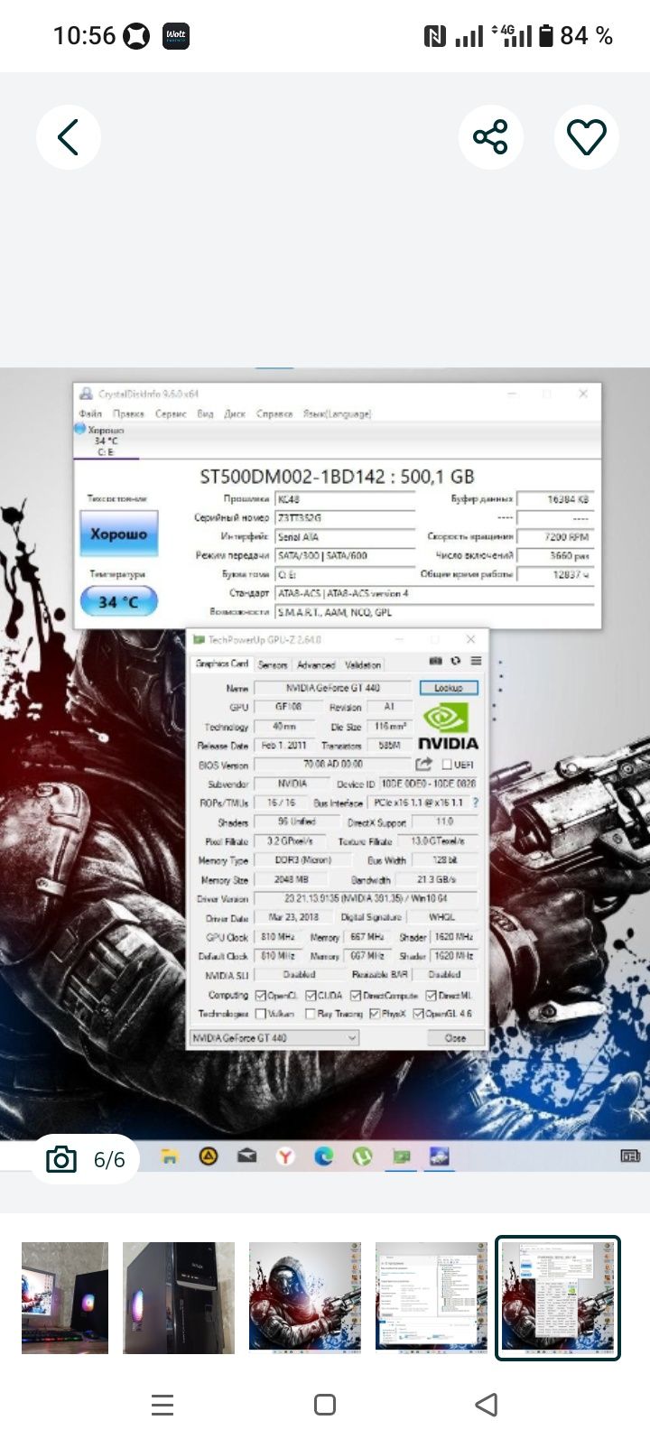Tap the share icon at top
The image size is (650, 1448).
[490, 137]
